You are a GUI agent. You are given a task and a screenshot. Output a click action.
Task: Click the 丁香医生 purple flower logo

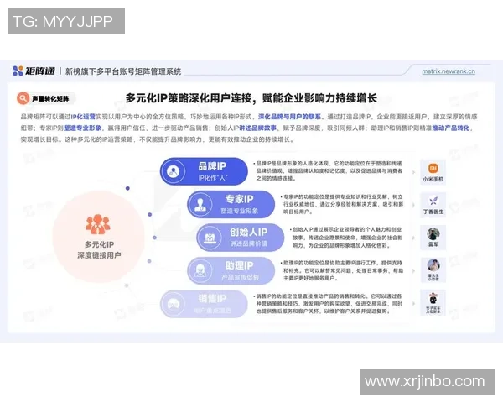coord(433,201)
